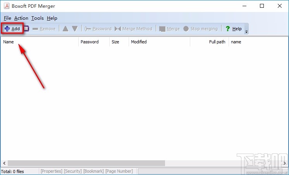This screenshot has height=175, width=289.
Task: Open the Help menu in menu bar
Action: 52,18
